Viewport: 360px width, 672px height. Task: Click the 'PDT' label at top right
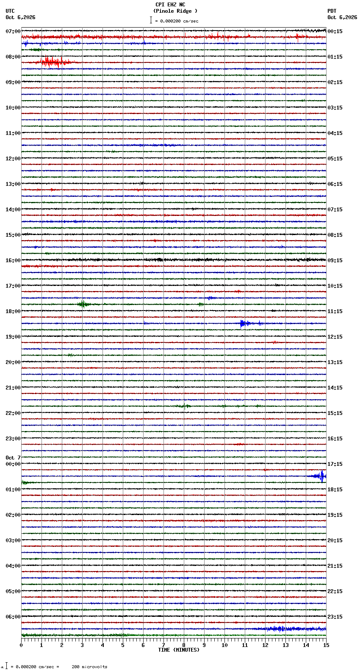[332, 11]
